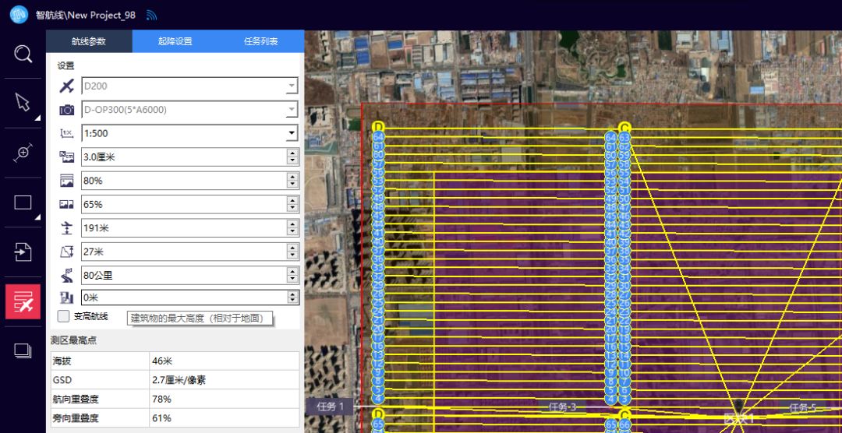Choose the rectangle area drawing tool
Viewport: 842px width, 433px height.
coord(23,202)
